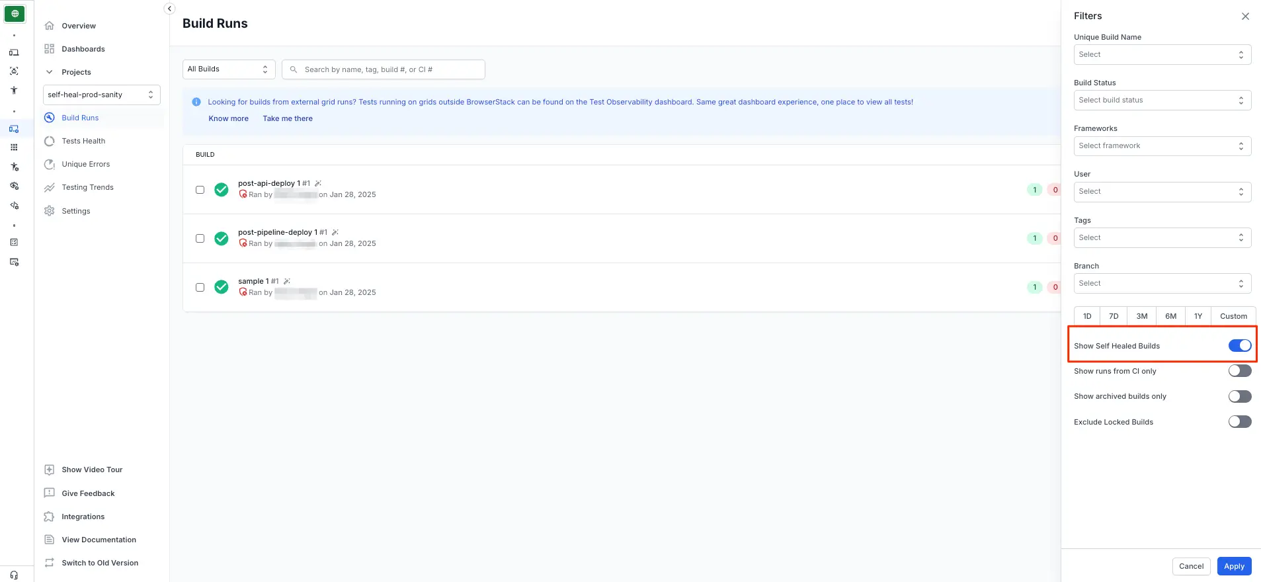
Task: Toggle off Show Self Healed Builds
Action: (x=1239, y=345)
